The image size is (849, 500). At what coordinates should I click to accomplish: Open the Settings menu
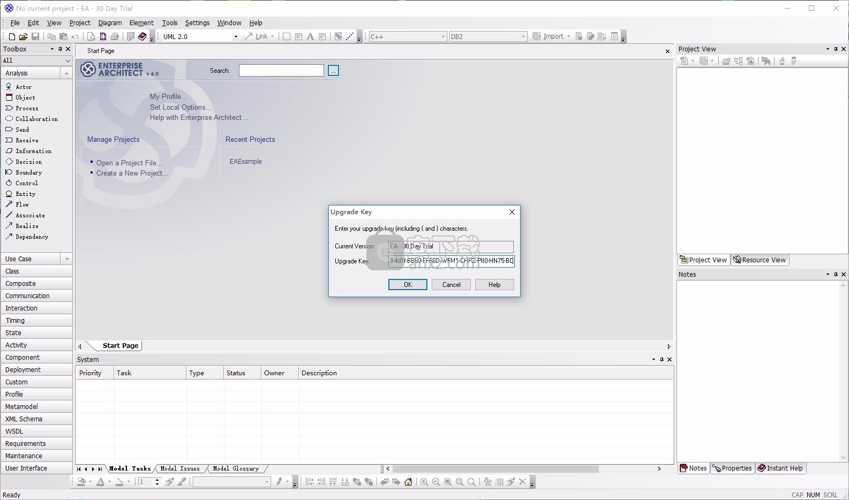[x=197, y=23]
